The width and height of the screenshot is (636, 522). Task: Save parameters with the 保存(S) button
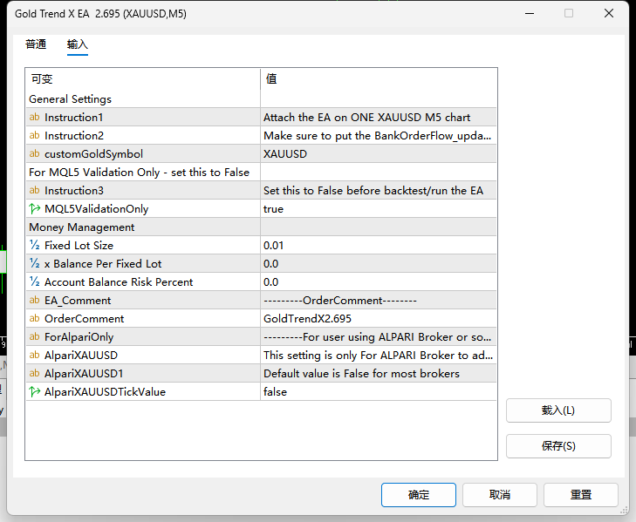[x=558, y=446]
